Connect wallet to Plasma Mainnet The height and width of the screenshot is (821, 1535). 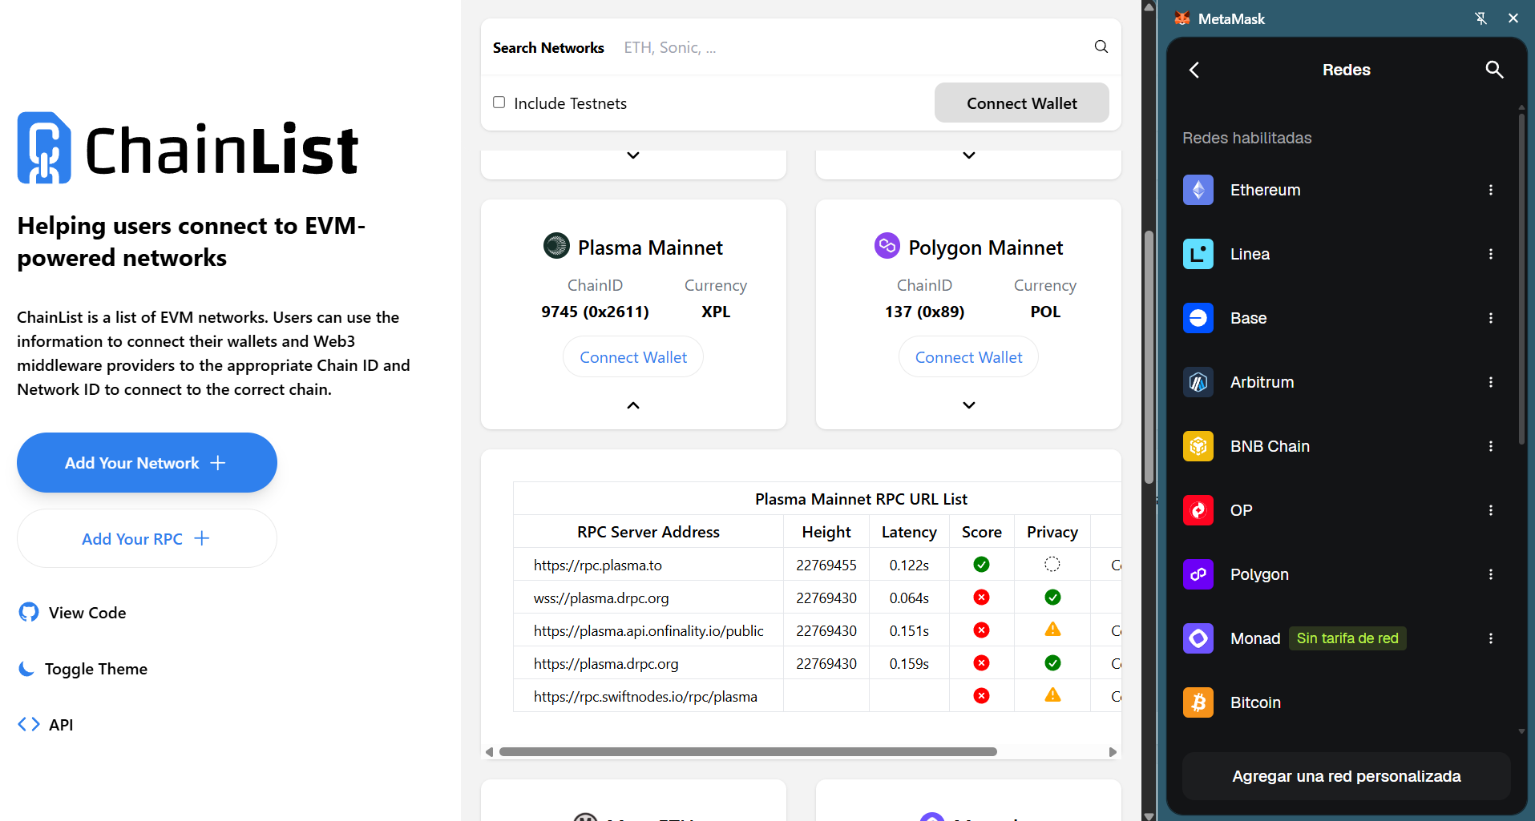[x=633, y=357]
